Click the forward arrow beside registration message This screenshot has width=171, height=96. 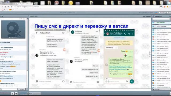pos(107,65)
